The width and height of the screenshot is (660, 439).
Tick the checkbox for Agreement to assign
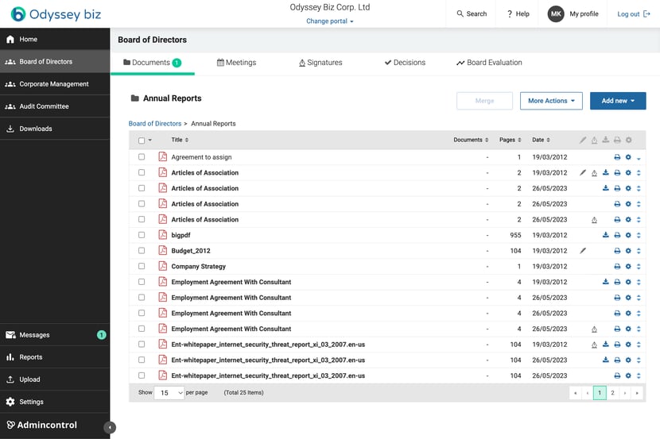tap(142, 156)
